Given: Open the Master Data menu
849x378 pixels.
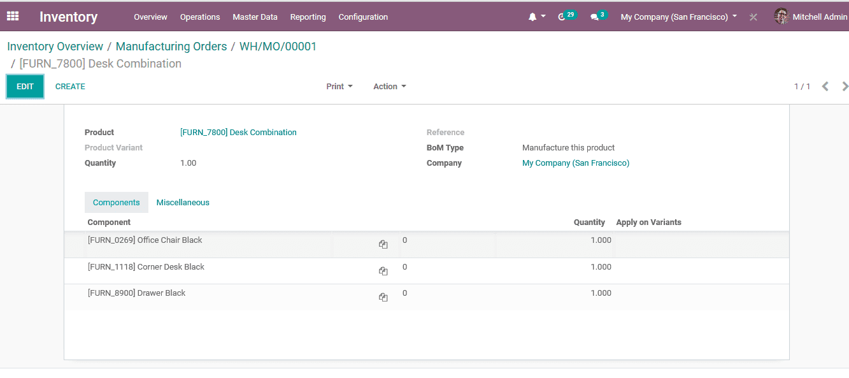Looking at the screenshot, I should (x=255, y=17).
